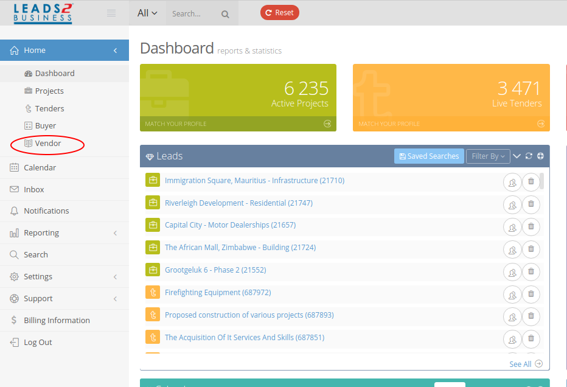Delete the Proposed construction tender
The width and height of the screenshot is (567, 387).
pyautogui.click(x=531, y=317)
